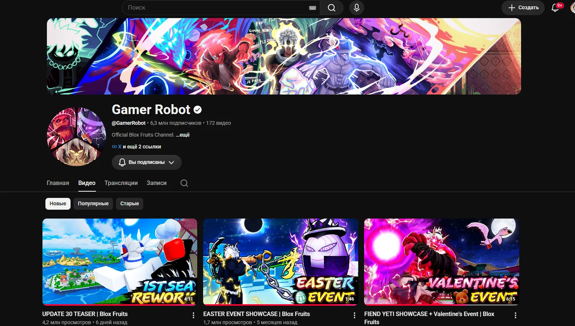Image resolution: width=575 pixels, height=326 pixels.
Task: Switch to the Главная tab
Action: coord(58,183)
